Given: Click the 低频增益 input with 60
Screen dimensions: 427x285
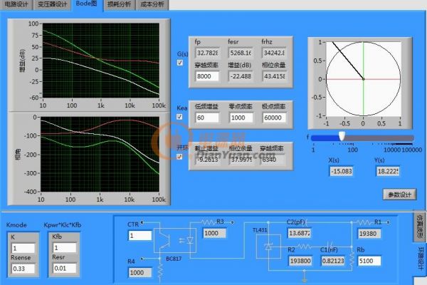Looking at the screenshot, I should [207, 118].
